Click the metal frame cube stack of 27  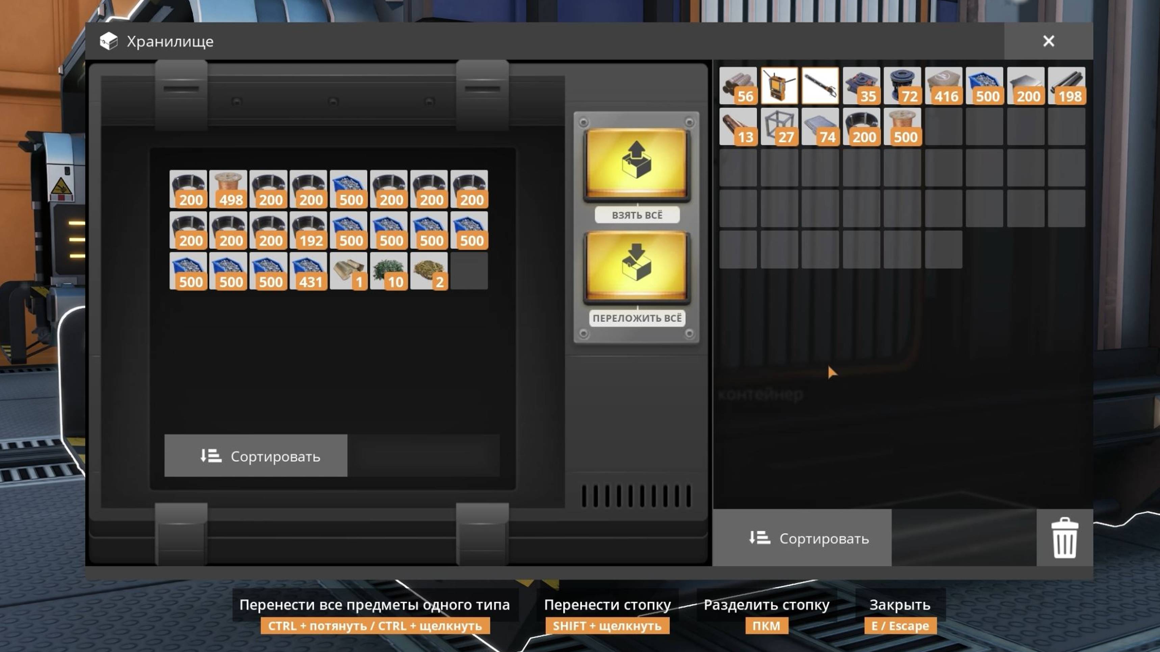[x=779, y=127]
